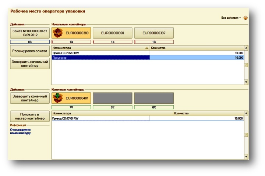Open Расшифровка заказа
The image size is (265, 176).
(x=30, y=51)
